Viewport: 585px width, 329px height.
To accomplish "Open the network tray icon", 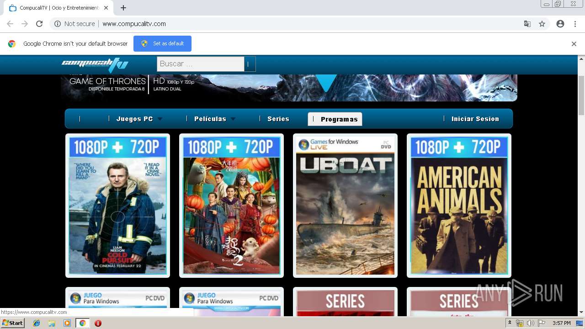I will click(520, 323).
